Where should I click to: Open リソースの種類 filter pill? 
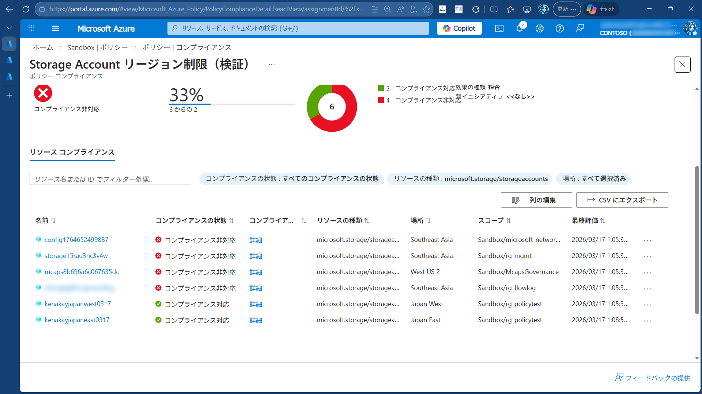pos(470,179)
